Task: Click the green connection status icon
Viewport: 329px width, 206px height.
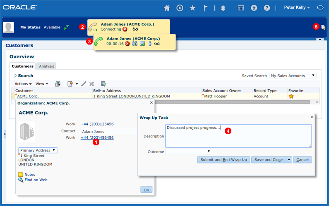Action: click(x=67, y=27)
